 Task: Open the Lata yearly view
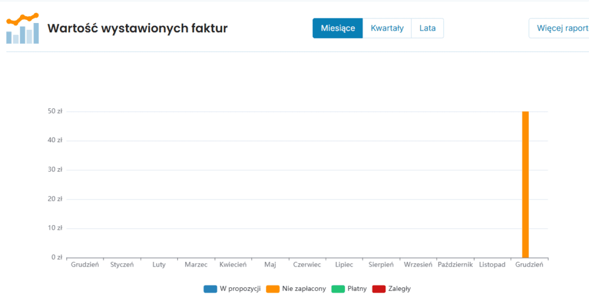pos(427,28)
